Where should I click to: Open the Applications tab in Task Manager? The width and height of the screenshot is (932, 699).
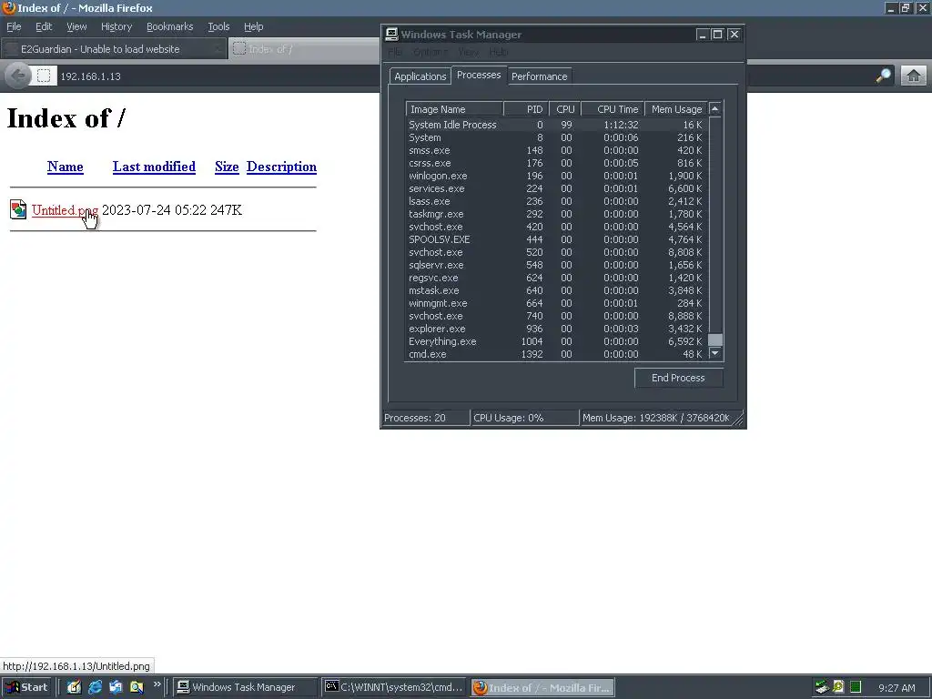[420, 76]
